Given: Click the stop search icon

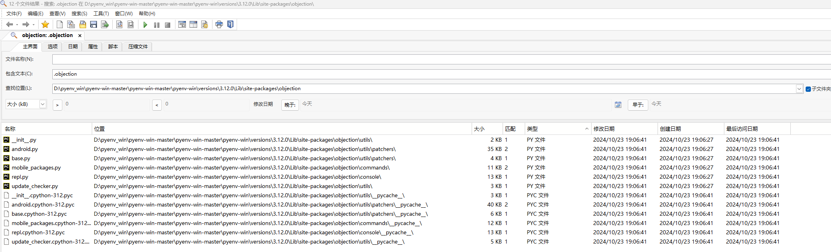Looking at the screenshot, I should click(167, 25).
